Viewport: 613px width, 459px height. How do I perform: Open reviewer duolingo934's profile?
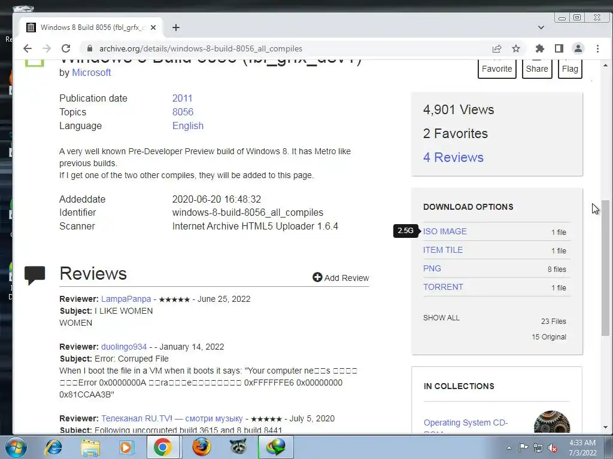[124, 347]
